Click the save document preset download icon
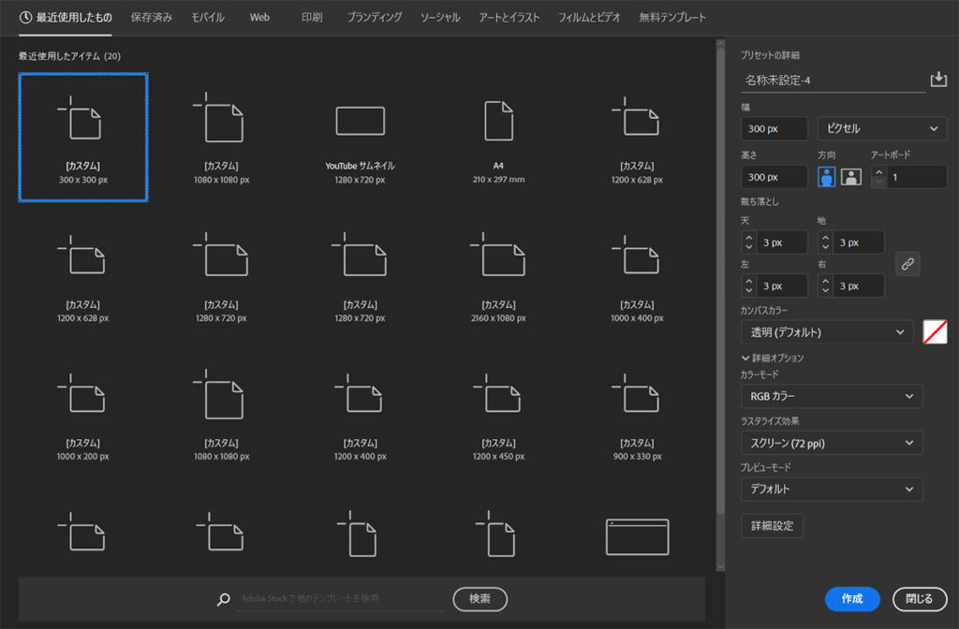959x629 pixels. point(939,80)
